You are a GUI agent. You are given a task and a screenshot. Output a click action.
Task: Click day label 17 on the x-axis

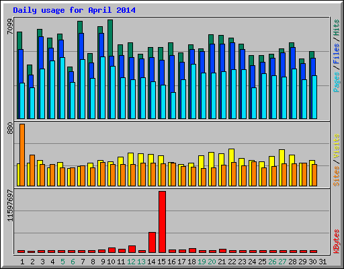tap(181, 262)
